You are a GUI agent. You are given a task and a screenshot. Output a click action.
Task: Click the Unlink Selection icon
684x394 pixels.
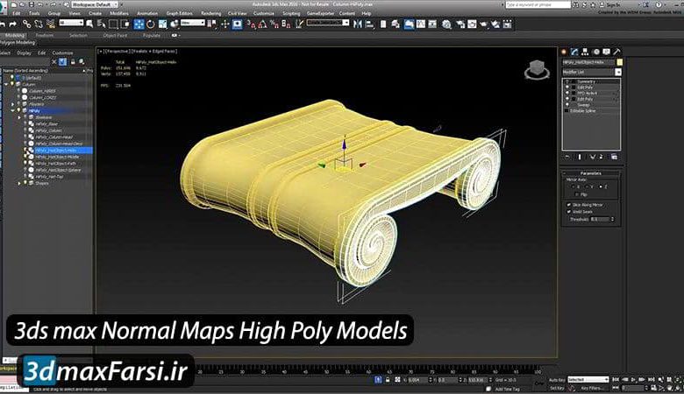coord(39,24)
